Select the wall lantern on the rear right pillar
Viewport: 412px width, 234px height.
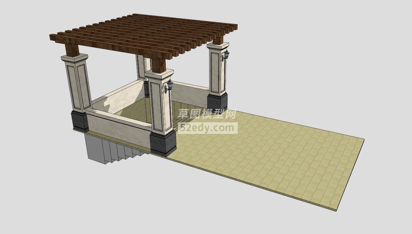[x=226, y=55]
